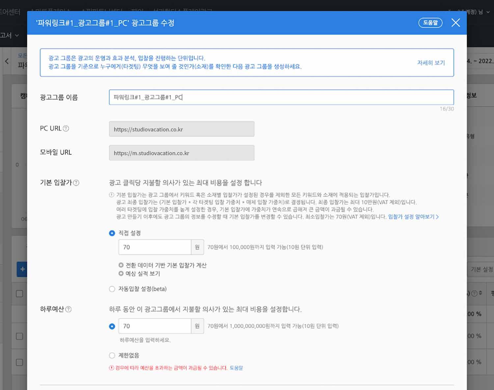Click the 도움말 help button in header
Viewport: 494px width, 390px height.
(x=430, y=23)
